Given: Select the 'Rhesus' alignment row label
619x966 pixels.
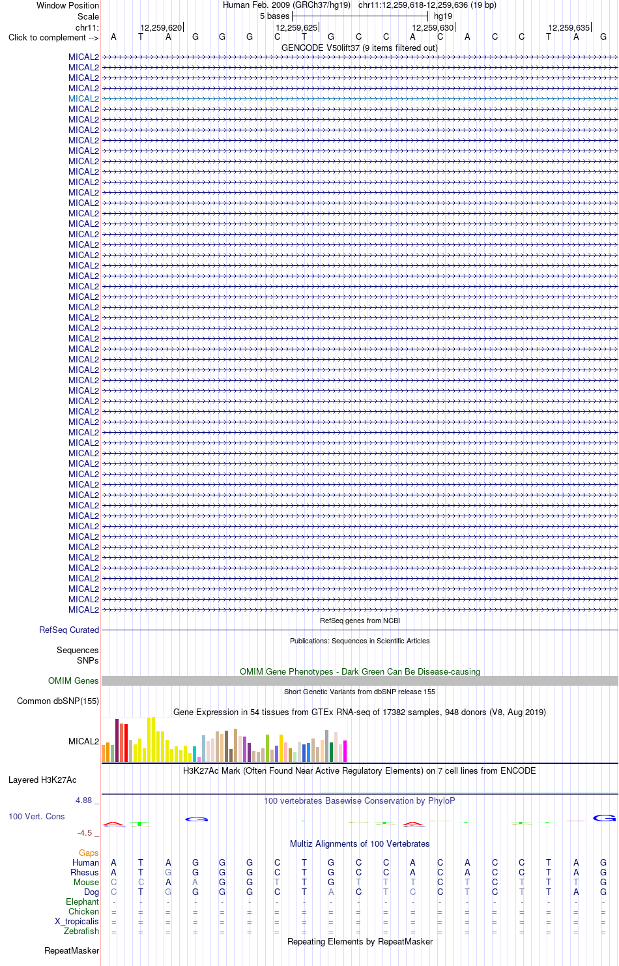Looking at the screenshot, I should [85, 872].
